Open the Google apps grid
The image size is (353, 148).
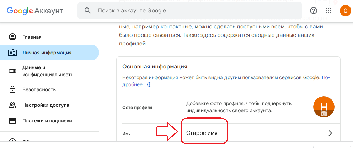(x=329, y=11)
